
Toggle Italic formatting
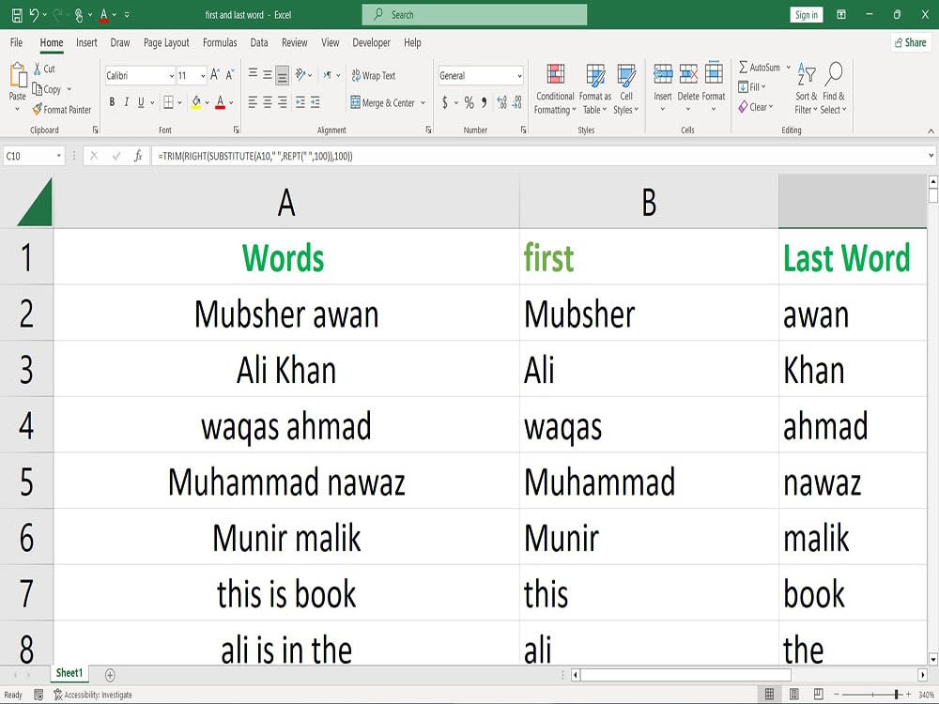click(126, 102)
